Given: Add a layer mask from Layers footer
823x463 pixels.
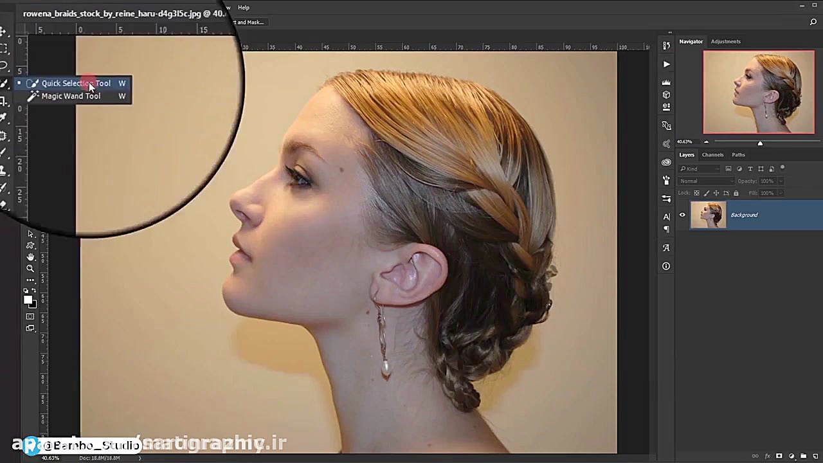Looking at the screenshot, I should click(779, 456).
